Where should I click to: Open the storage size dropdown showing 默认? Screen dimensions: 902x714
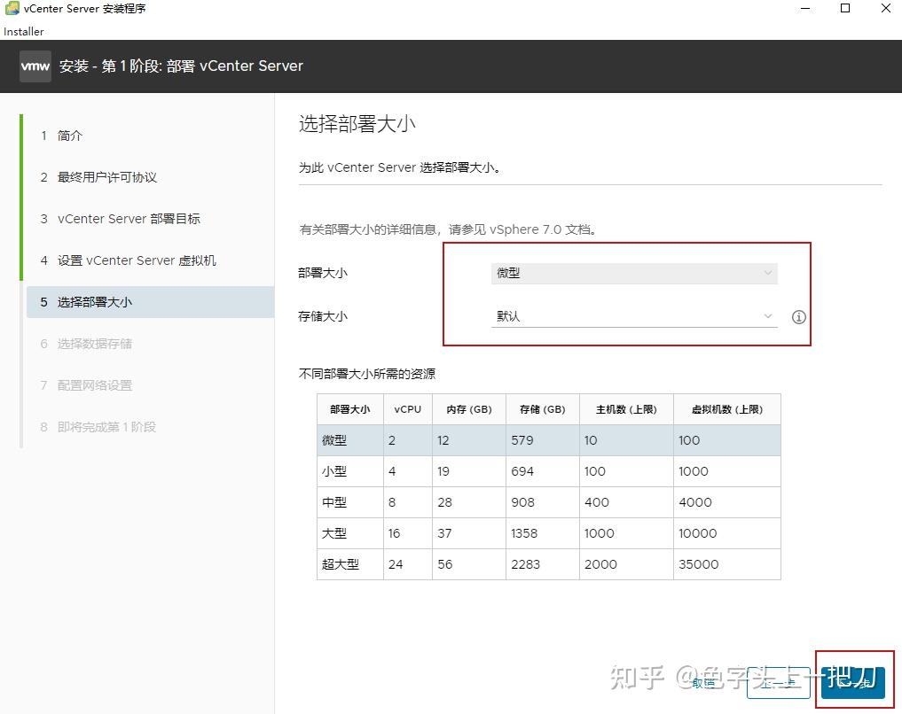(634, 316)
